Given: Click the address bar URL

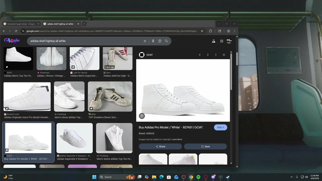Looking at the screenshot, I should tap(112, 31).
